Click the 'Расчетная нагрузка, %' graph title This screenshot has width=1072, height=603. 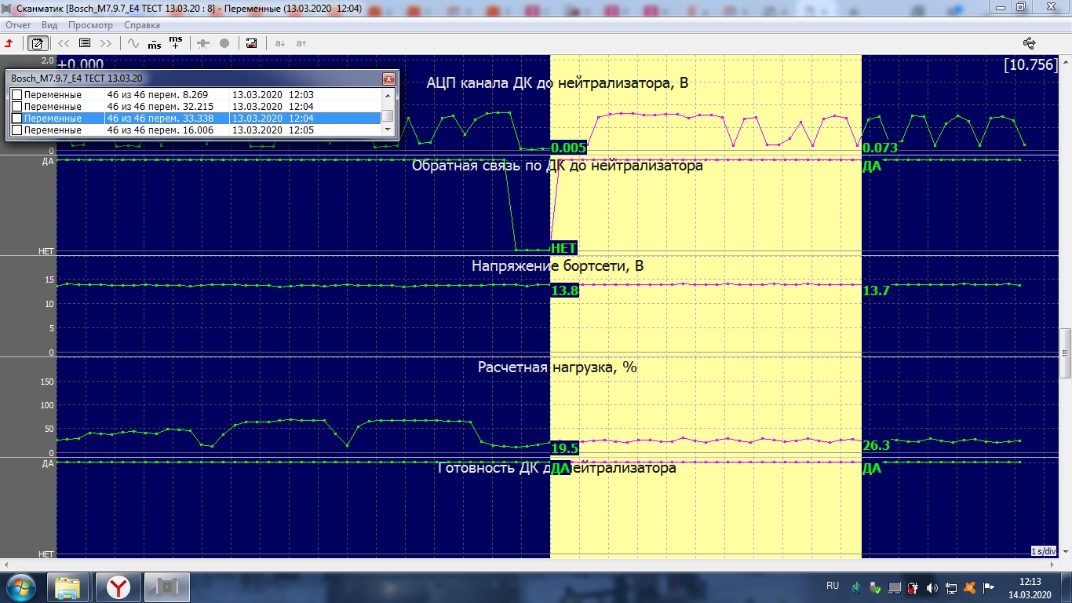tap(557, 367)
